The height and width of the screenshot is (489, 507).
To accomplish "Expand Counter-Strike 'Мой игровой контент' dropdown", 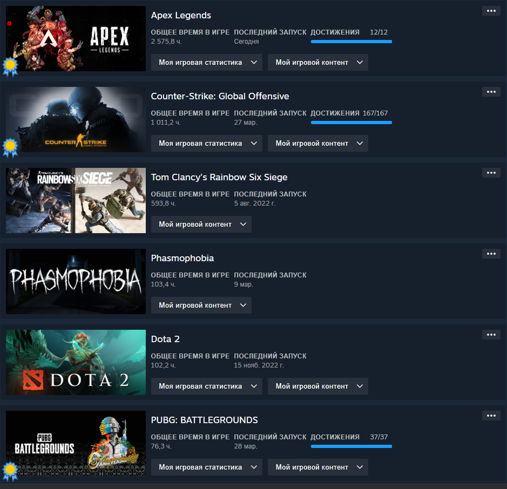I will point(318,143).
